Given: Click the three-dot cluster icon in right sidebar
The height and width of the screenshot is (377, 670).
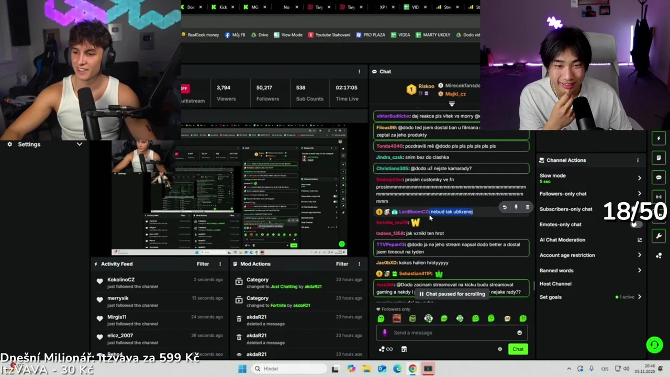Looking at the screenshot, I should point(658,256).
